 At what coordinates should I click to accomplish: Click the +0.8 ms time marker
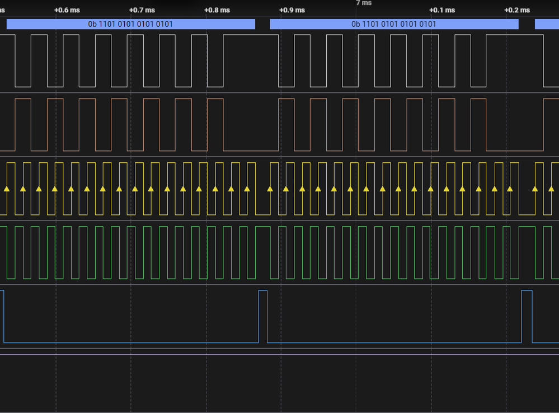[x=217, y=10]
